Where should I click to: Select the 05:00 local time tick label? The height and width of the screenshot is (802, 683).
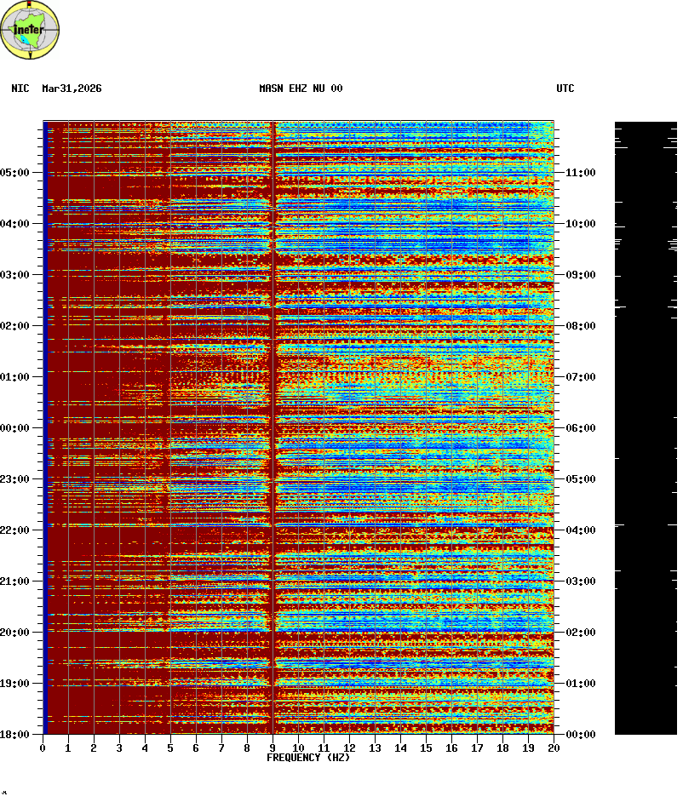14,173
